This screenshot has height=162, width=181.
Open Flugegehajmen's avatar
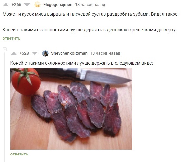[x=37, y=5]
